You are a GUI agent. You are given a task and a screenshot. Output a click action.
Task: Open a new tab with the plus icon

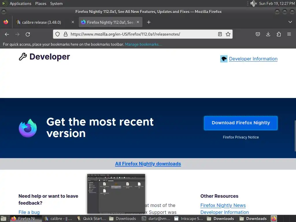pos(149,22)
